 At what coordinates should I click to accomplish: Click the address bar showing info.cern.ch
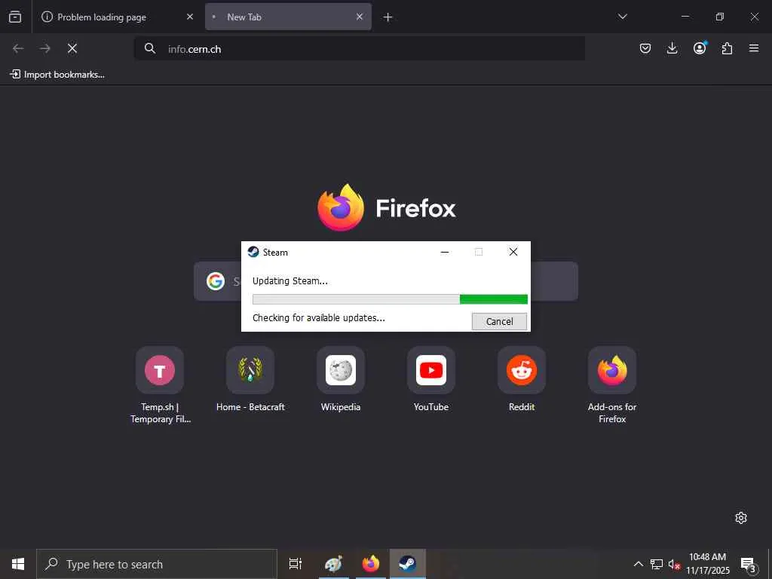click(x=360, y=49)
